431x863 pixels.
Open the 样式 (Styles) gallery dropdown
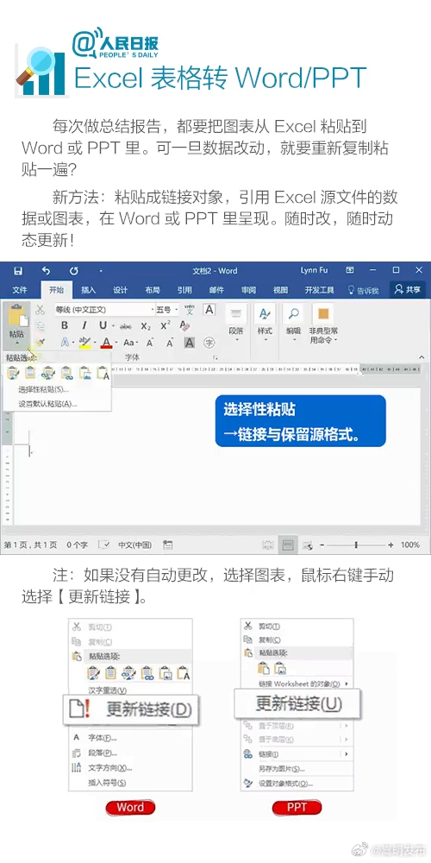(265, 324)
